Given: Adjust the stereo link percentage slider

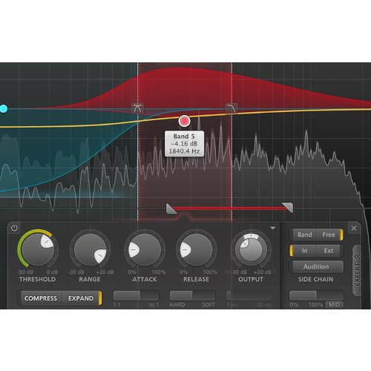Looking at the screenshot, I should 316,295.
